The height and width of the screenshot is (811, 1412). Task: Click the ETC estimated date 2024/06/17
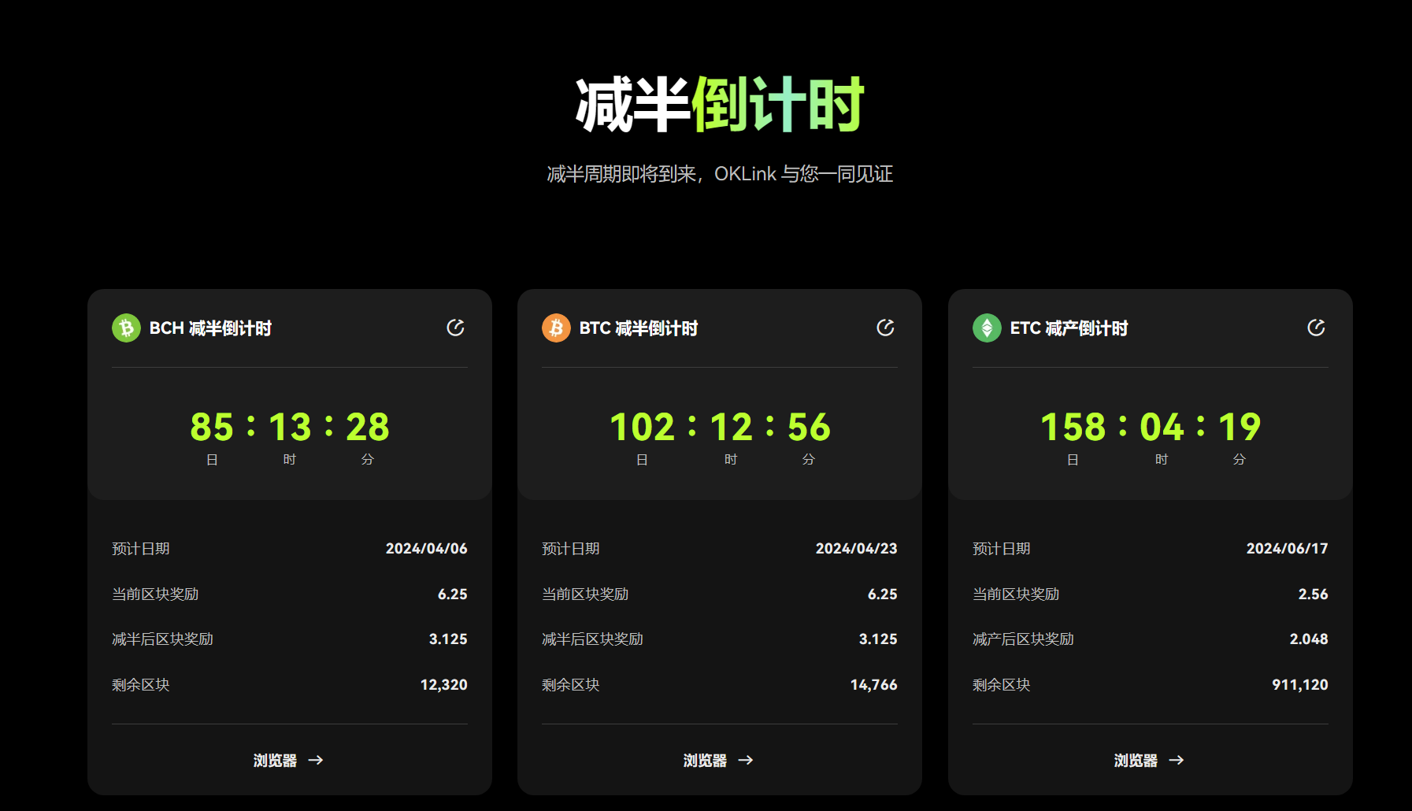click(1287, 548)
